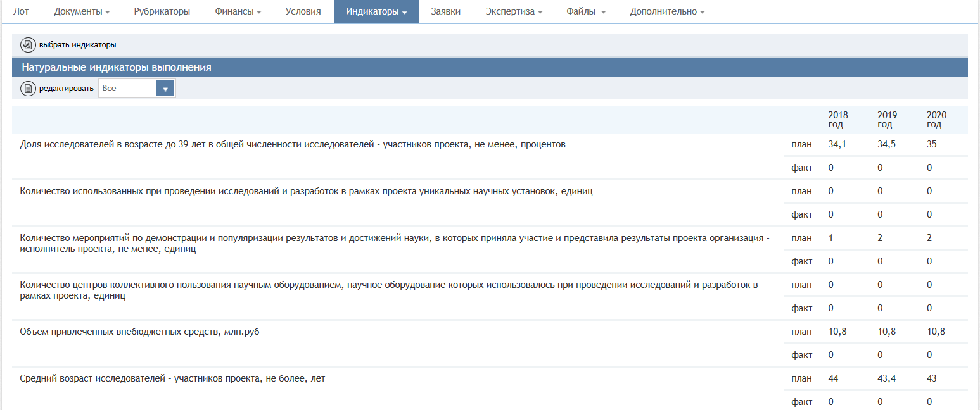980x410 pixels.
Task: Open the 'Лот' tab
Action: pos(21,11)
